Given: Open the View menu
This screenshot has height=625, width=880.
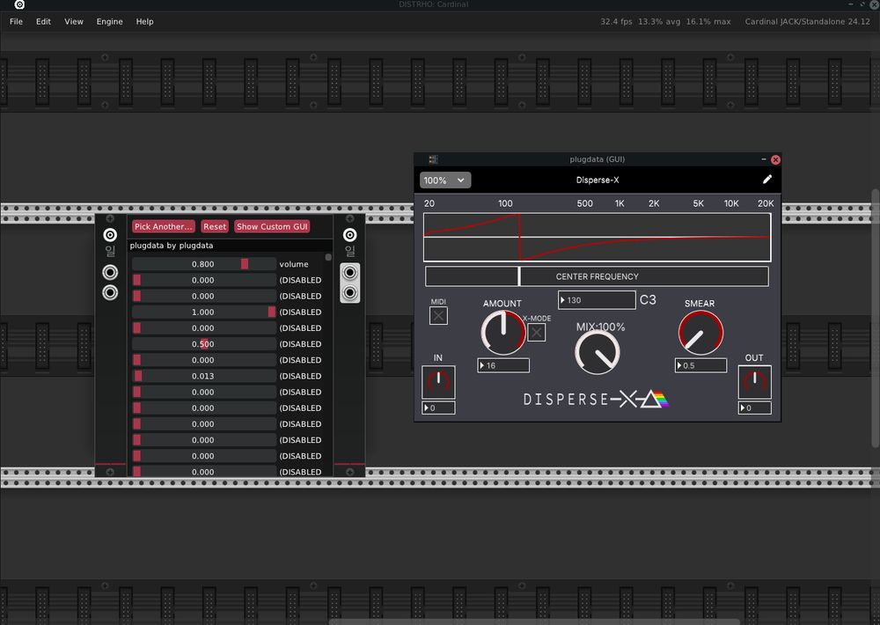Looking at the screenshot, I should (74, 21).
